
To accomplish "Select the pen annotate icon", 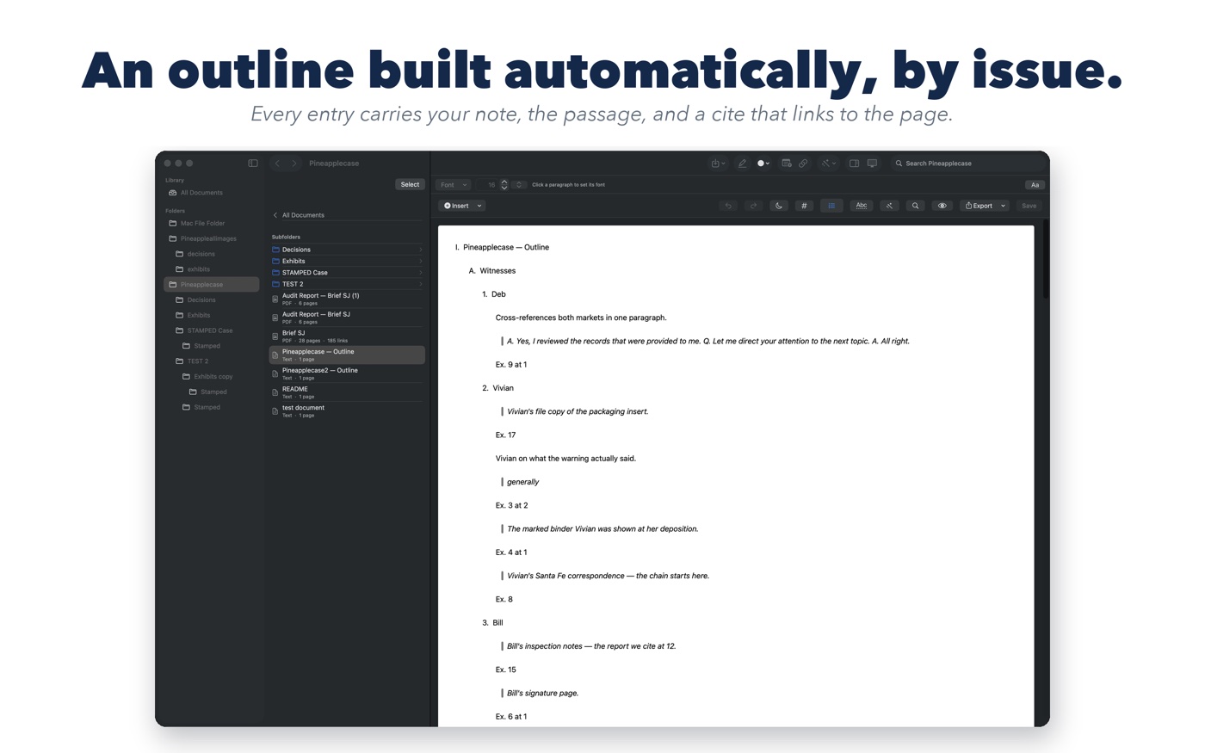I will point(742,164).
